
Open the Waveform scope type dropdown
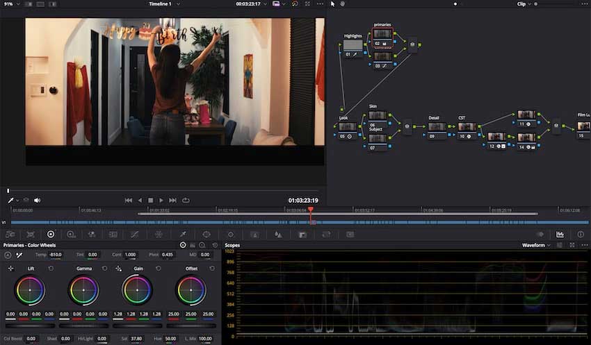[537, 245]
